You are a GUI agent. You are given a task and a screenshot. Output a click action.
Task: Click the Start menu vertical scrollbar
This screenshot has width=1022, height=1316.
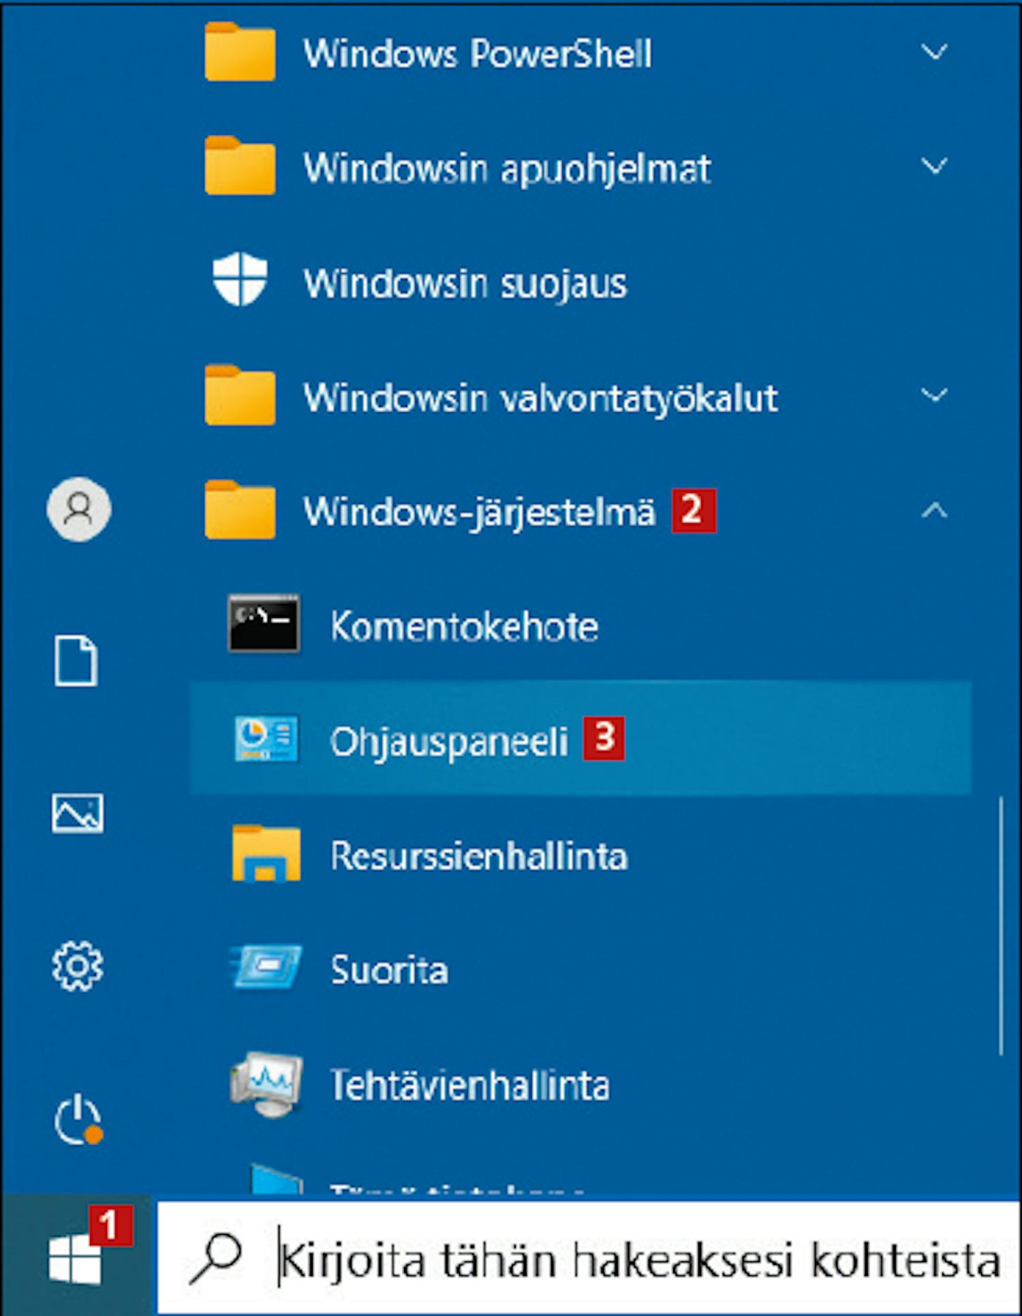tap(1001, 926)
